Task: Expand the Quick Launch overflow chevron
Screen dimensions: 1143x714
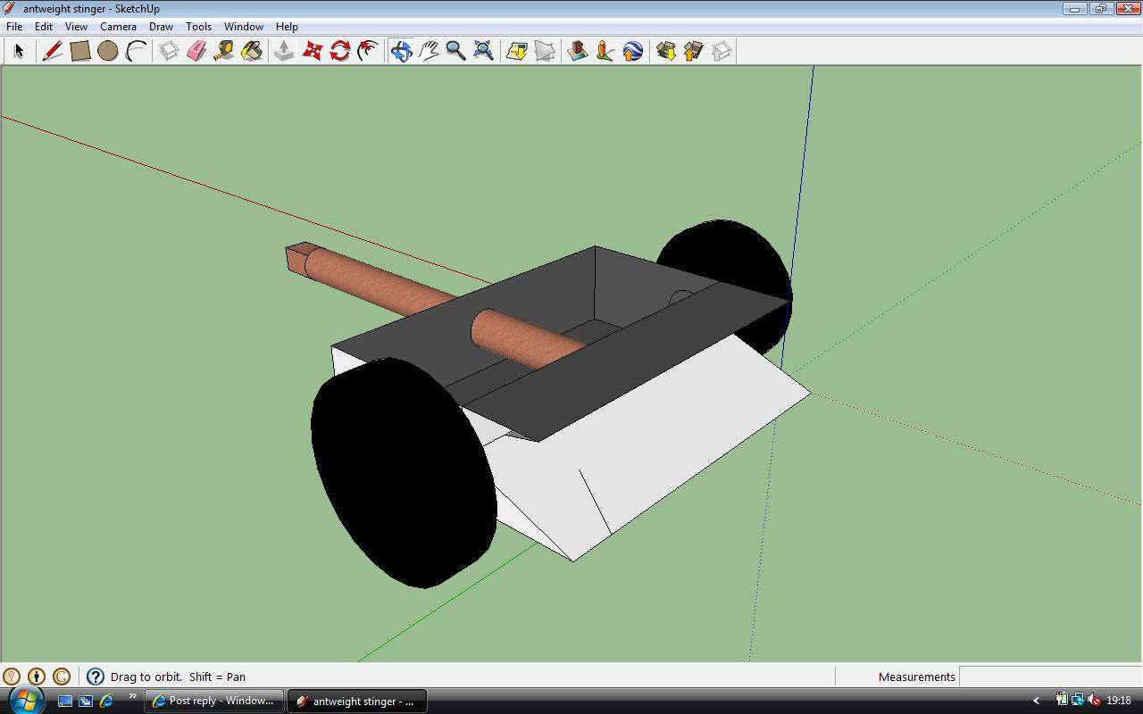Action: [133, 697]
